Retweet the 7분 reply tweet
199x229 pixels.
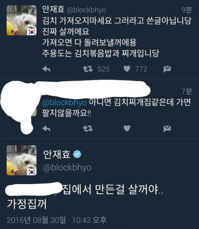pos(88,129)
